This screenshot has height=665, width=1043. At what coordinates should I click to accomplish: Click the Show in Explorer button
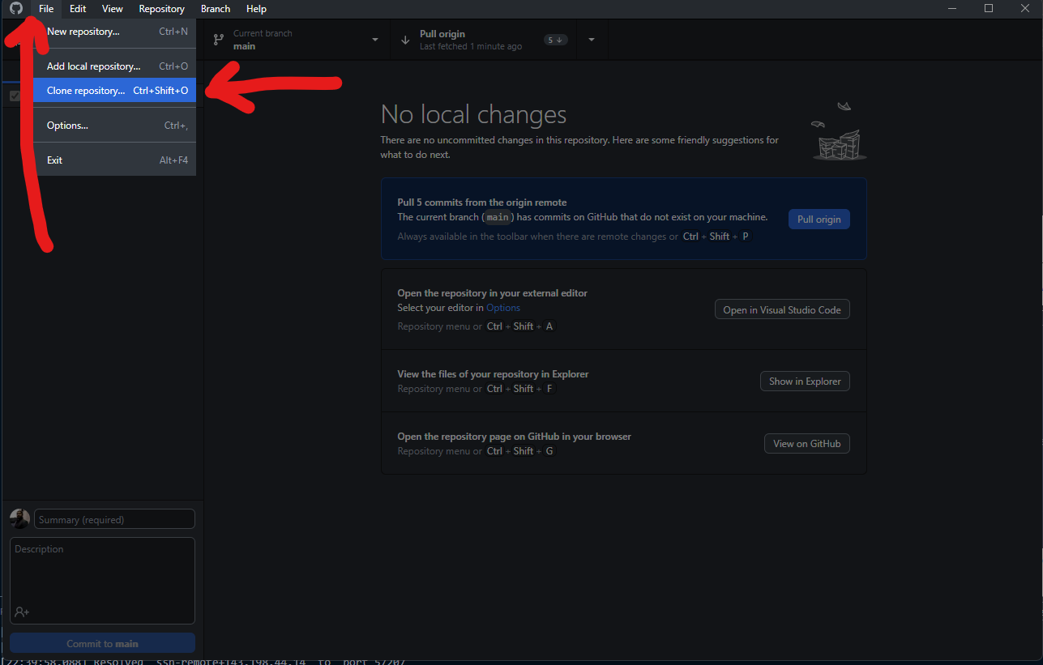pyautogui.click(x=805, y=382)
